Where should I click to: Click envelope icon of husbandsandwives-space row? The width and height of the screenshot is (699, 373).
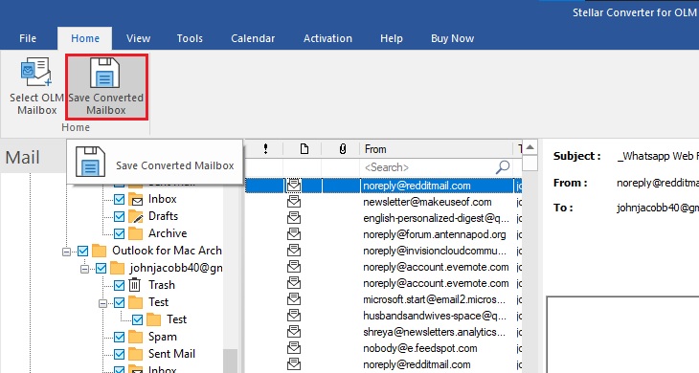[294, 316]
